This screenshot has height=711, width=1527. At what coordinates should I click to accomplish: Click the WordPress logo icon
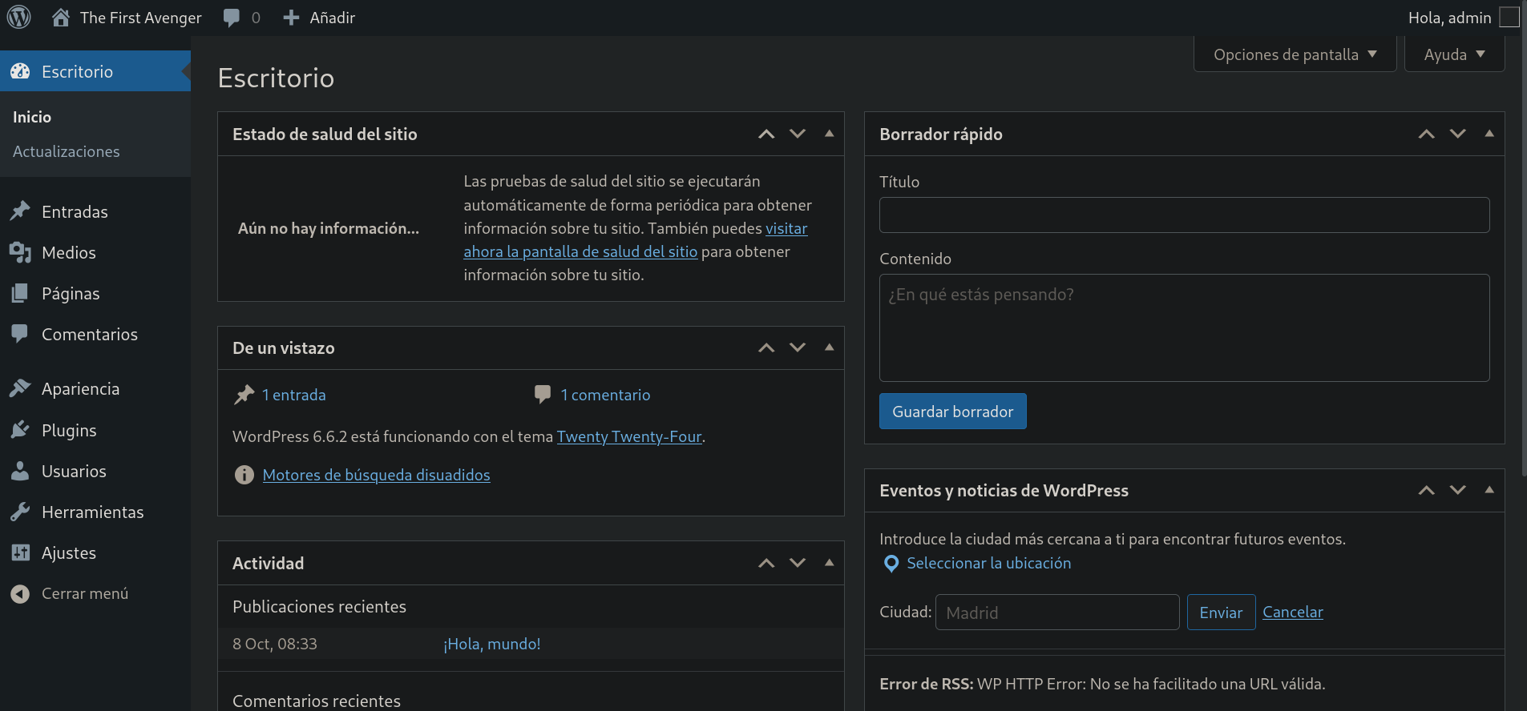tap(18, 17)
